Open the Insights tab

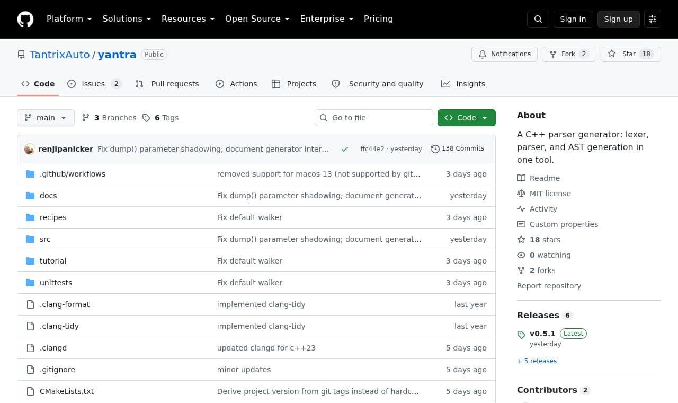(463, 84)
